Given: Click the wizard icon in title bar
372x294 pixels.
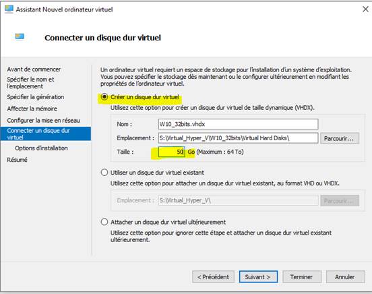Looking at the screenshot, I should [9, 9].
